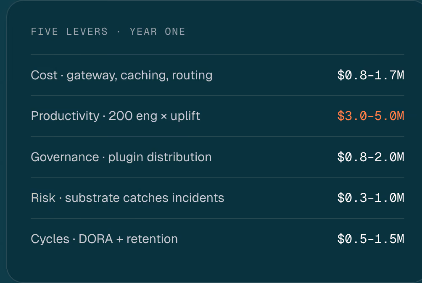Select the Cycles DORA + retention row
This screenshot has width=422, height=283.
pos(217,239)
